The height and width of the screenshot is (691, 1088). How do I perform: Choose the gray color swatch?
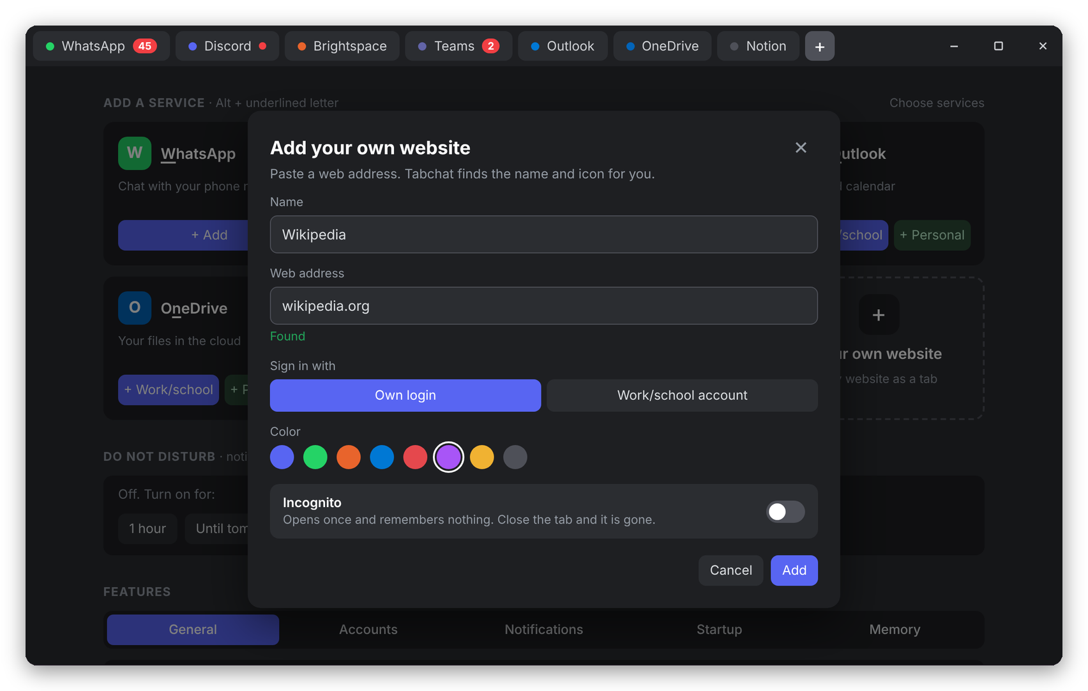pos(515,457)
